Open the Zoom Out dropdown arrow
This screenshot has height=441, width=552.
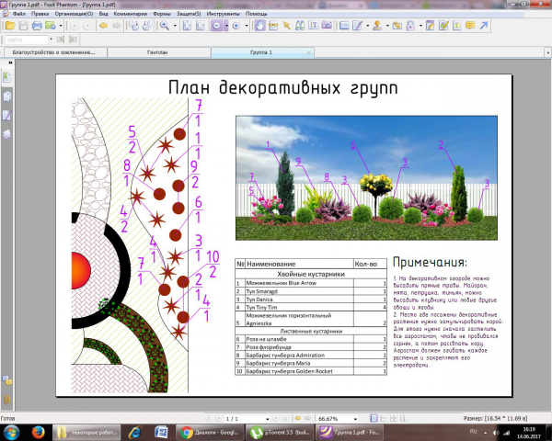click(x=226, y=26)
